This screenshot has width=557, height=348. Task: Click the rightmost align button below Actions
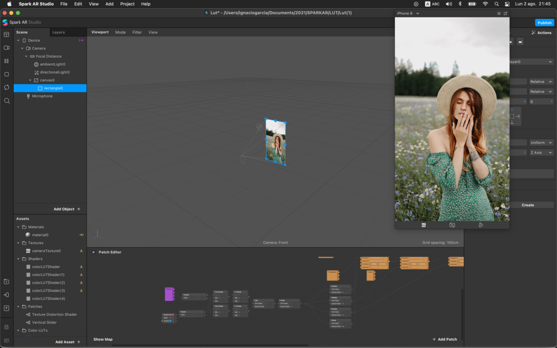(520, 42)
